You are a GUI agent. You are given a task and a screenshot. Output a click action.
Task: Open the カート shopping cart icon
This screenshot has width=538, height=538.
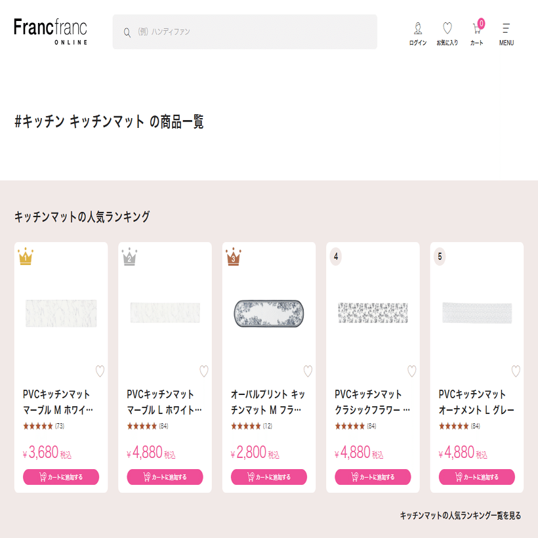(x=476, y=30)
